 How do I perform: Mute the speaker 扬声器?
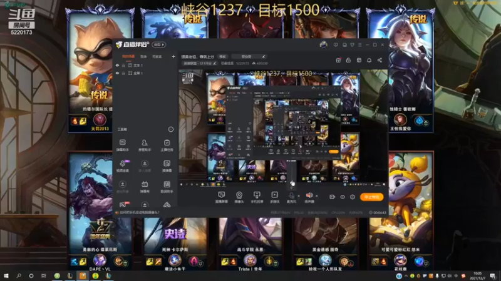pyautogui.click(x=309, y=197)
